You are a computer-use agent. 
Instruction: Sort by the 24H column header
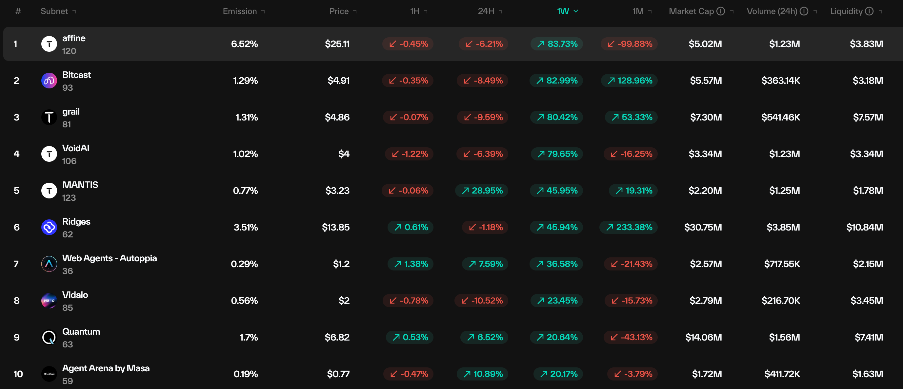[486, 11]
